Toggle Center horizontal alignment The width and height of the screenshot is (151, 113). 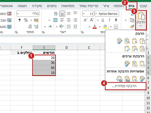69,20
